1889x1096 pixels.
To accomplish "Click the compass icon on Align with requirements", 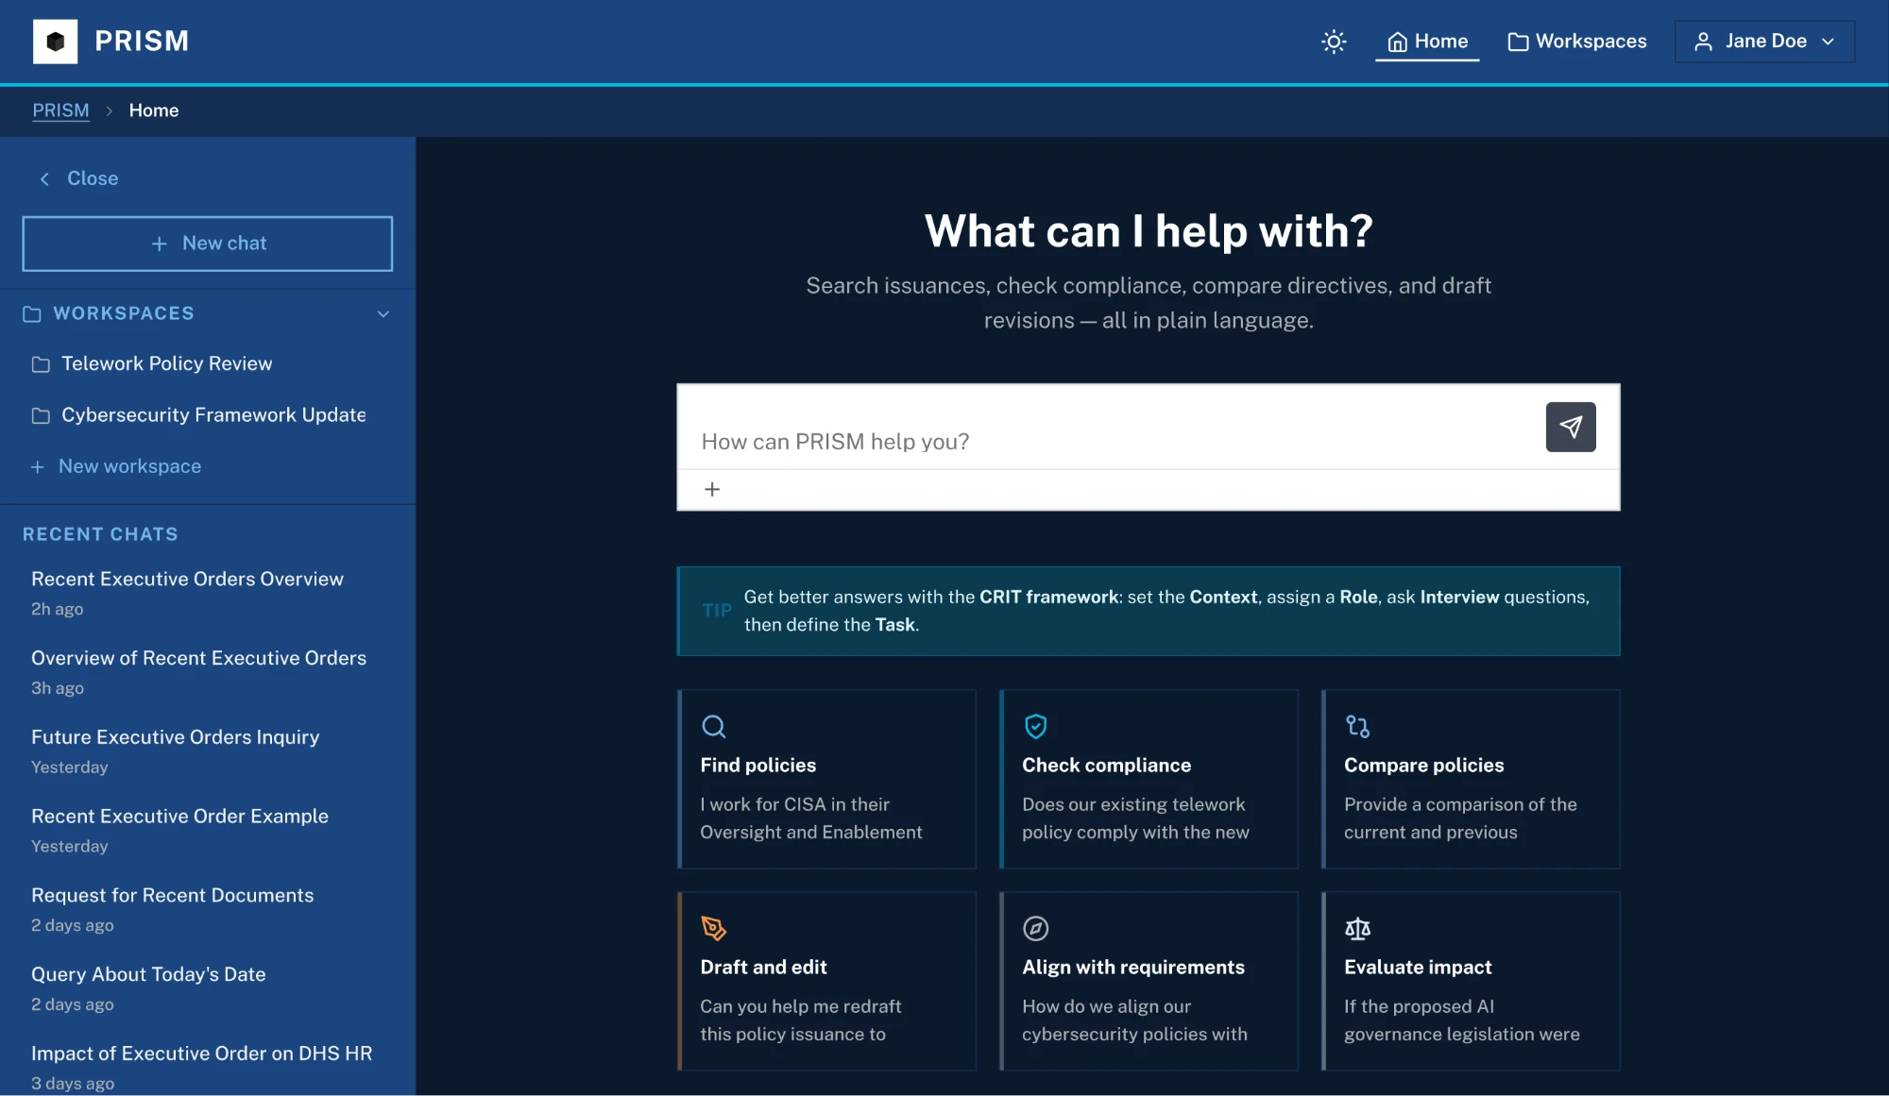I will click(x=1035, y=928).
